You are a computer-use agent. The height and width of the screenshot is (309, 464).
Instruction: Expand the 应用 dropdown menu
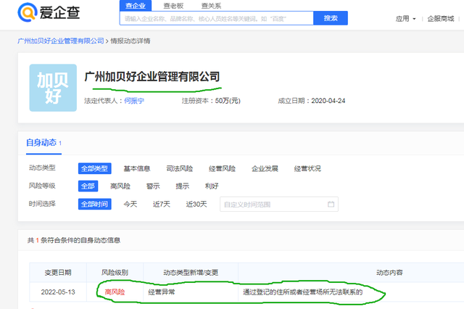tap(406, 19)
